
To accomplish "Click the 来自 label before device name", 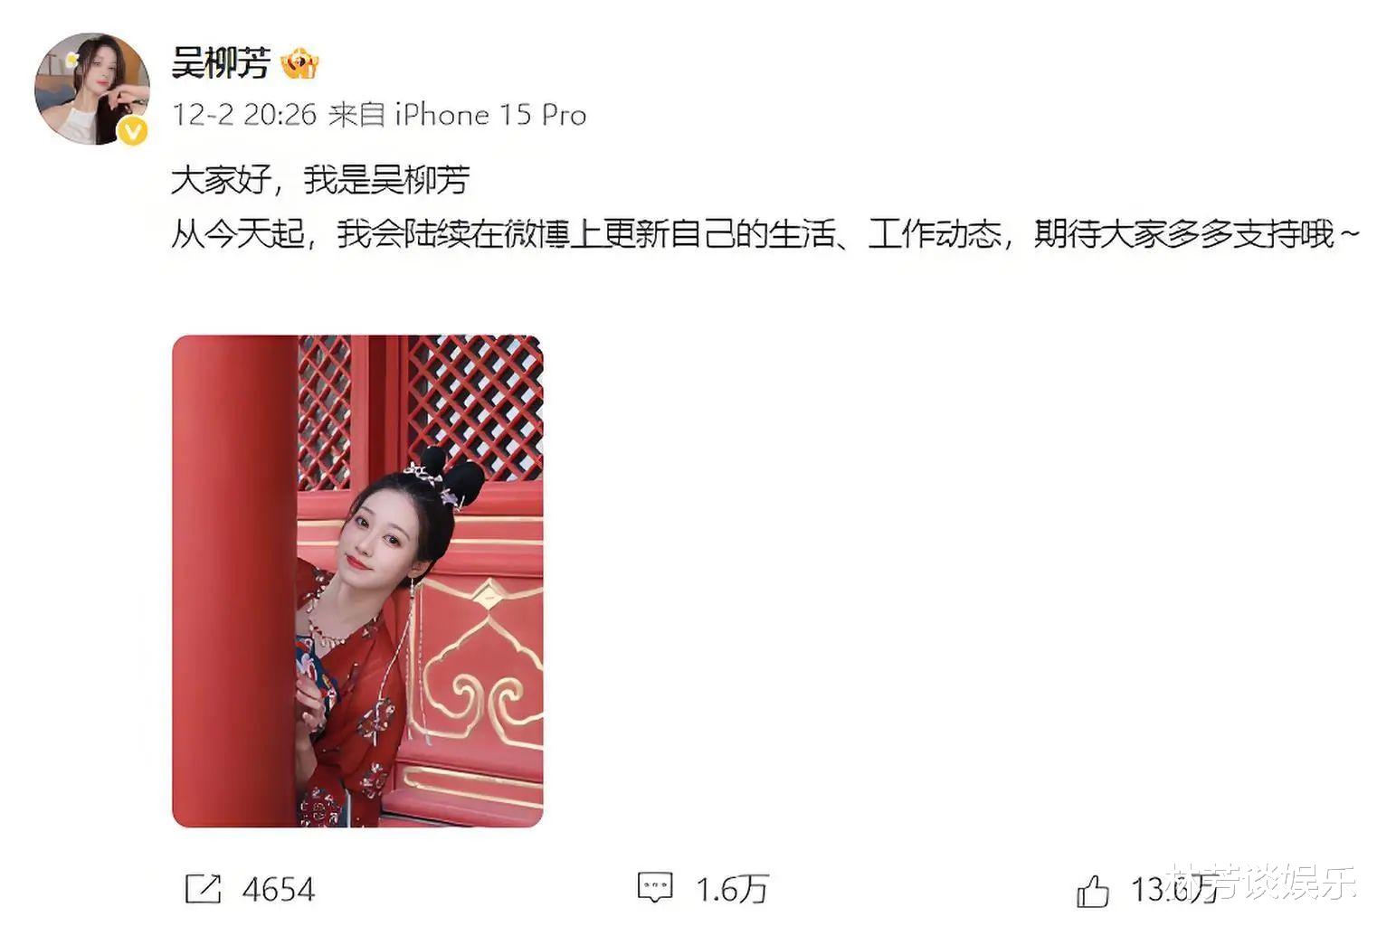I will (x=357, y=115).
